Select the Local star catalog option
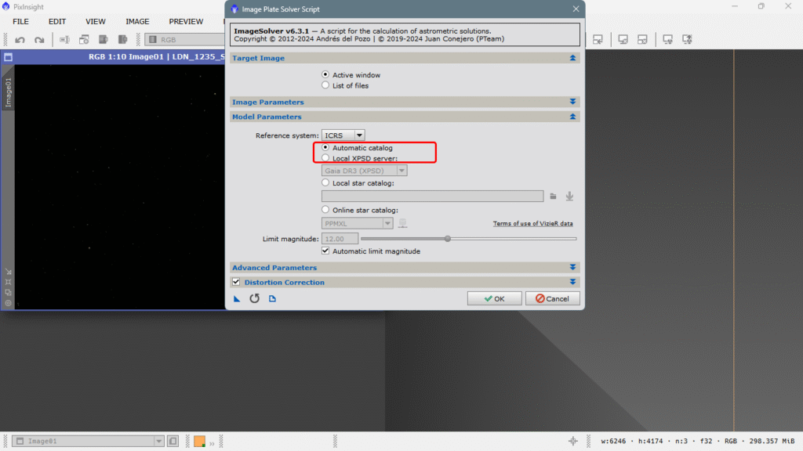803x451 pixels. coord(325,182)
